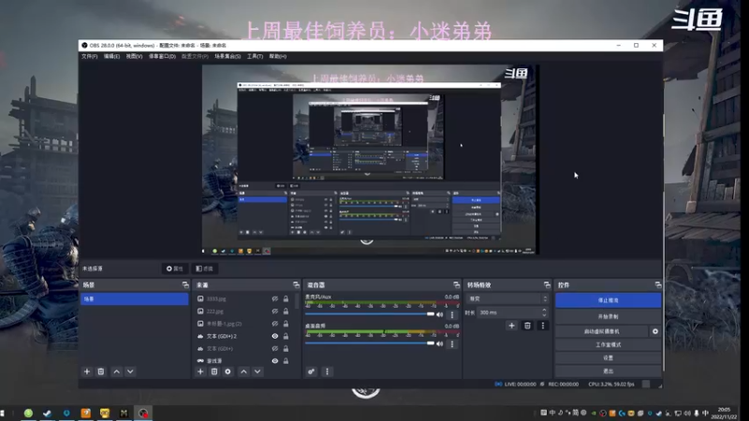Mute the 麦克风/Aux speaker icon
The height and width of the screenshot is (421, 749).
tap(440, 314)
